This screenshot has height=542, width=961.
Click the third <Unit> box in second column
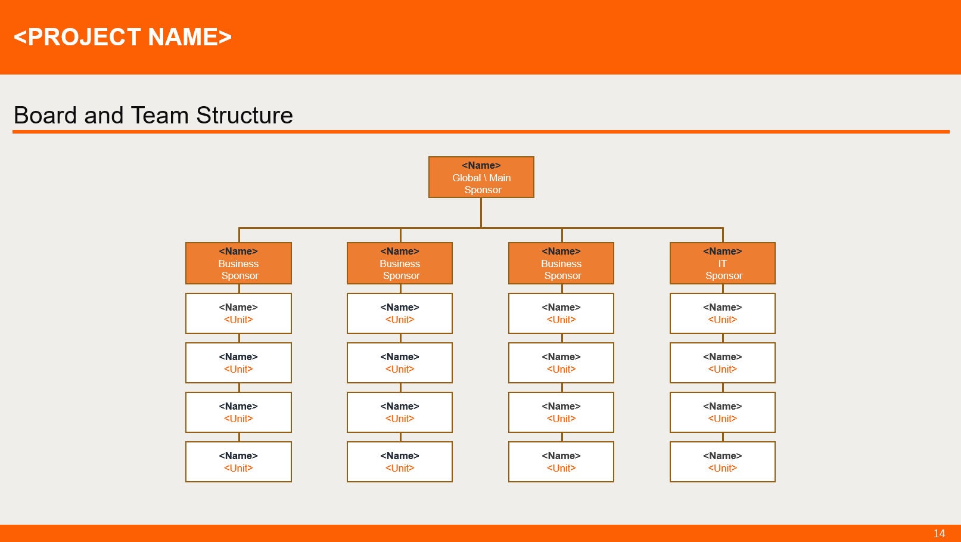coord(399,412)
